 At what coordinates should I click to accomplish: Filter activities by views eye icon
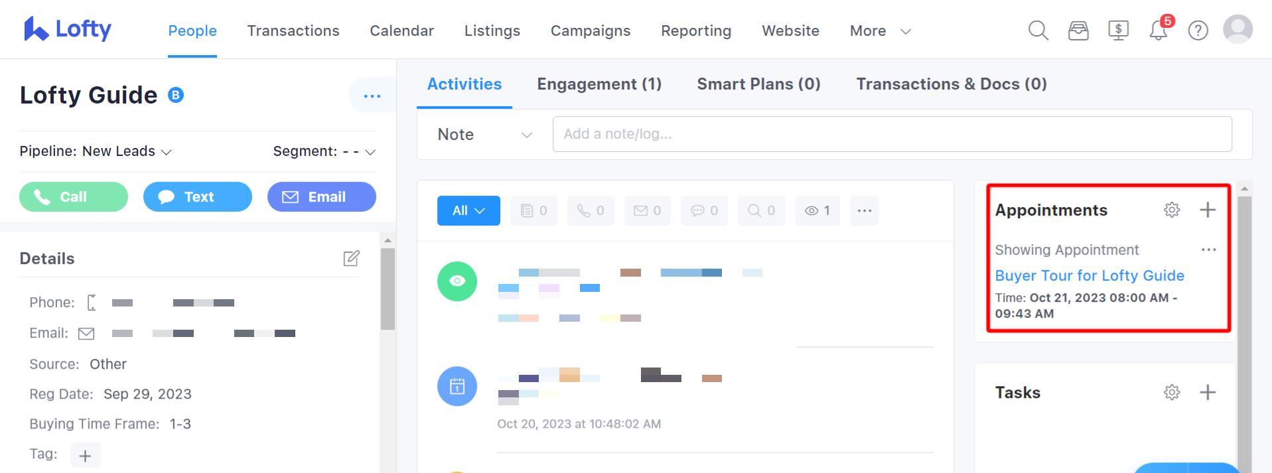coord(817,210)
